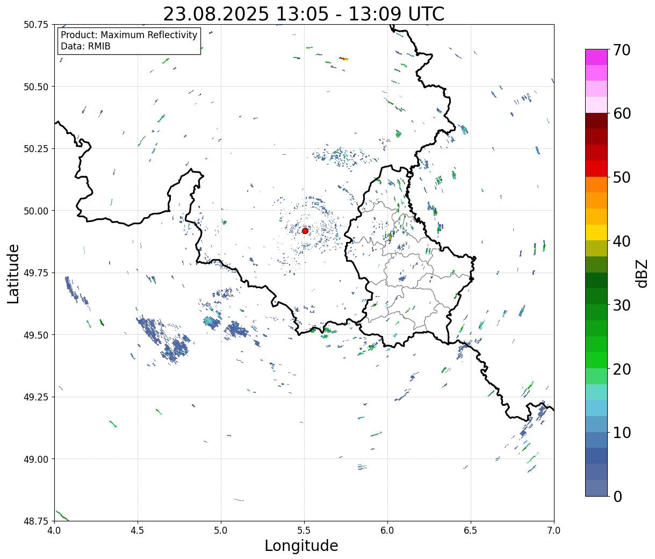
Task: Click the colorbar tick label 50
Action: coord(622,177)
